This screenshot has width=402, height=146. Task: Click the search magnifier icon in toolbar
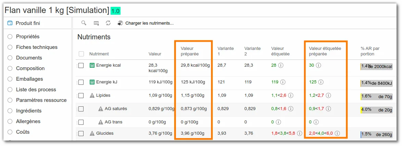(84, 23)
